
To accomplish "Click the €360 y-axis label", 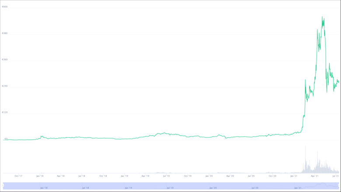I will [4, 59].
